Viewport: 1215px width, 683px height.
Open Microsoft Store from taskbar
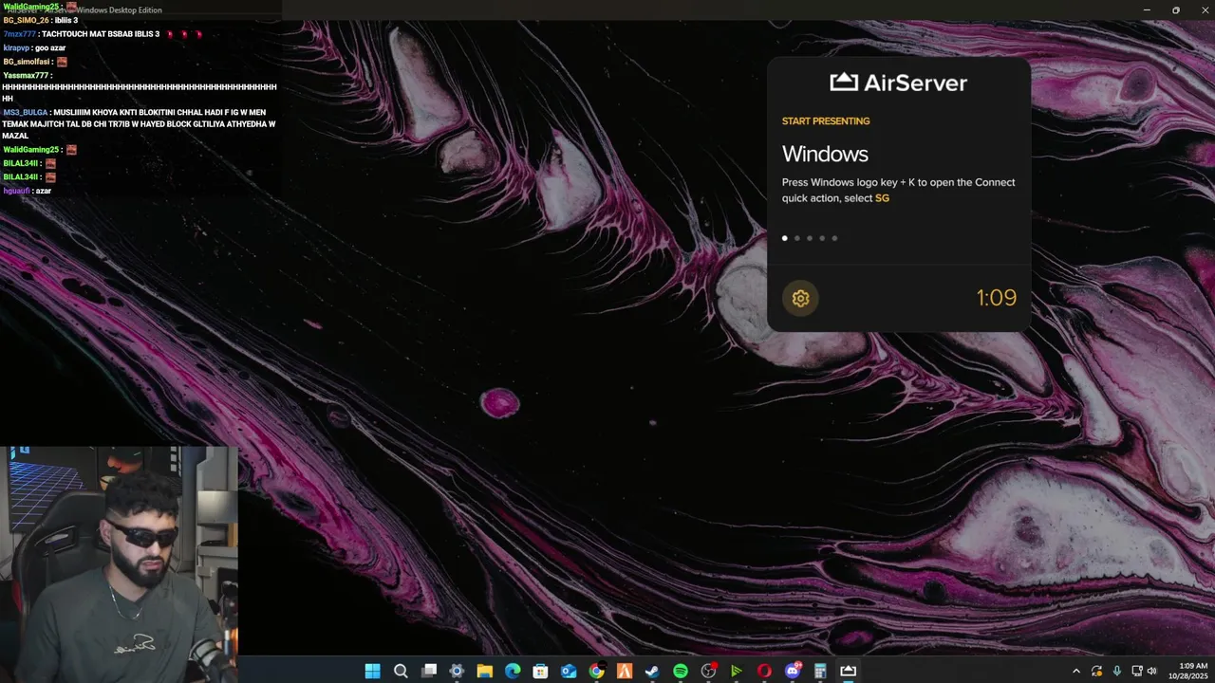coord(540,671)
